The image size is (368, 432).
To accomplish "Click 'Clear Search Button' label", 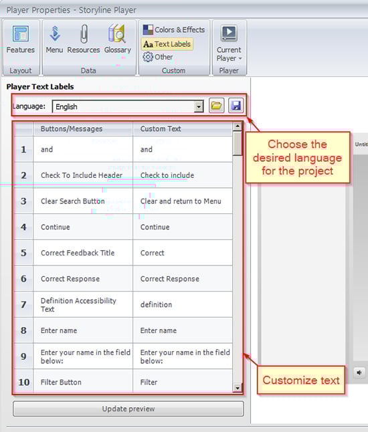I will (73, 201).
